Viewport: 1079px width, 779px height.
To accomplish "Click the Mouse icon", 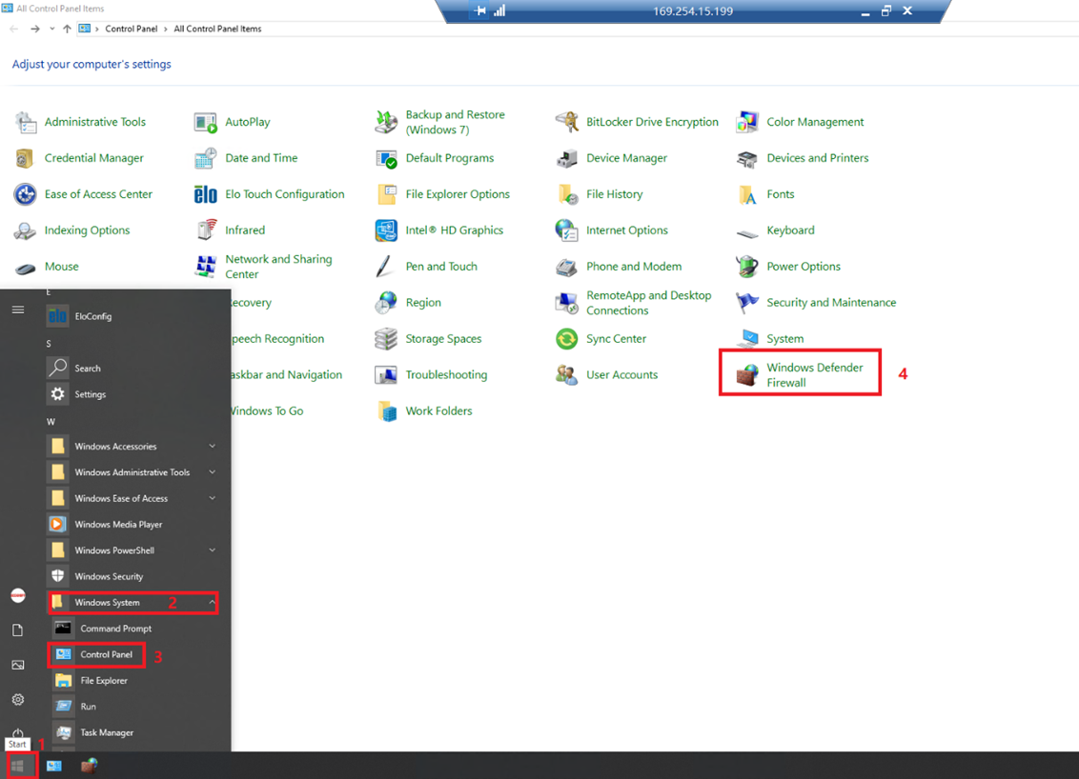I will [x=26, y=268].
